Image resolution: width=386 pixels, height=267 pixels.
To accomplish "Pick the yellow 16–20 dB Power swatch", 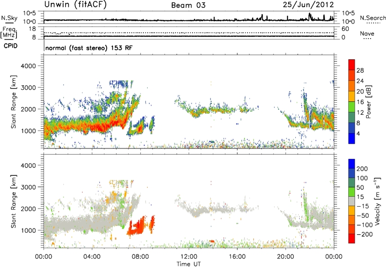I will tap(352, 96).
